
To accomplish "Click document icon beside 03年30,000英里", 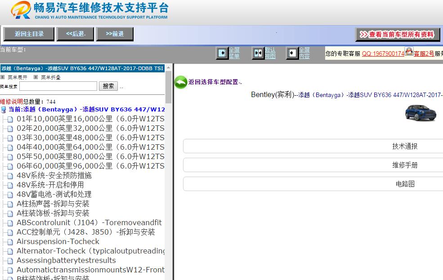I will click(x=10, y=138).
